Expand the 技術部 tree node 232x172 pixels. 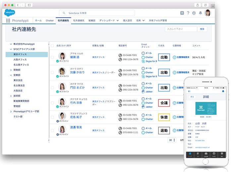(11, 96)
